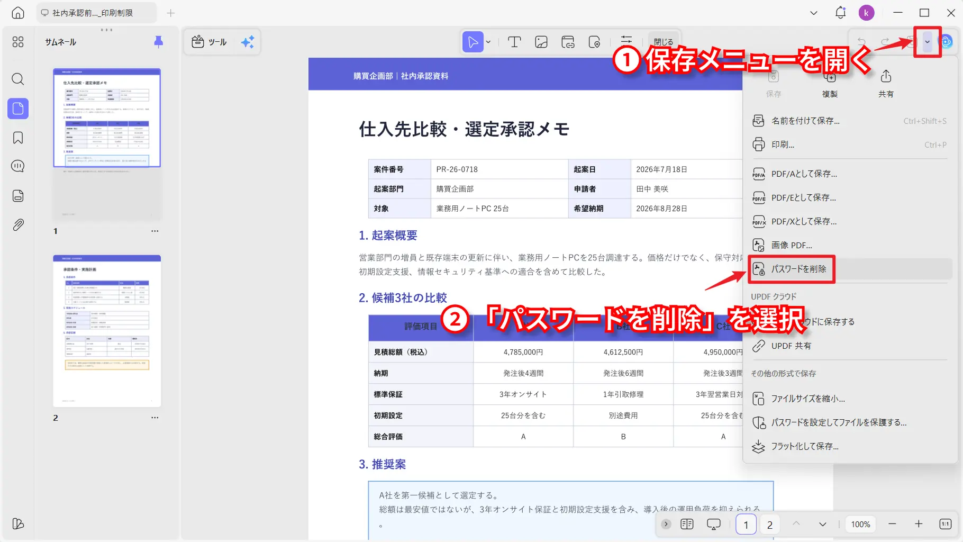Switch to the 社内承認前 document tab
The height and width of the screenshot is (542, 963).
96,13
